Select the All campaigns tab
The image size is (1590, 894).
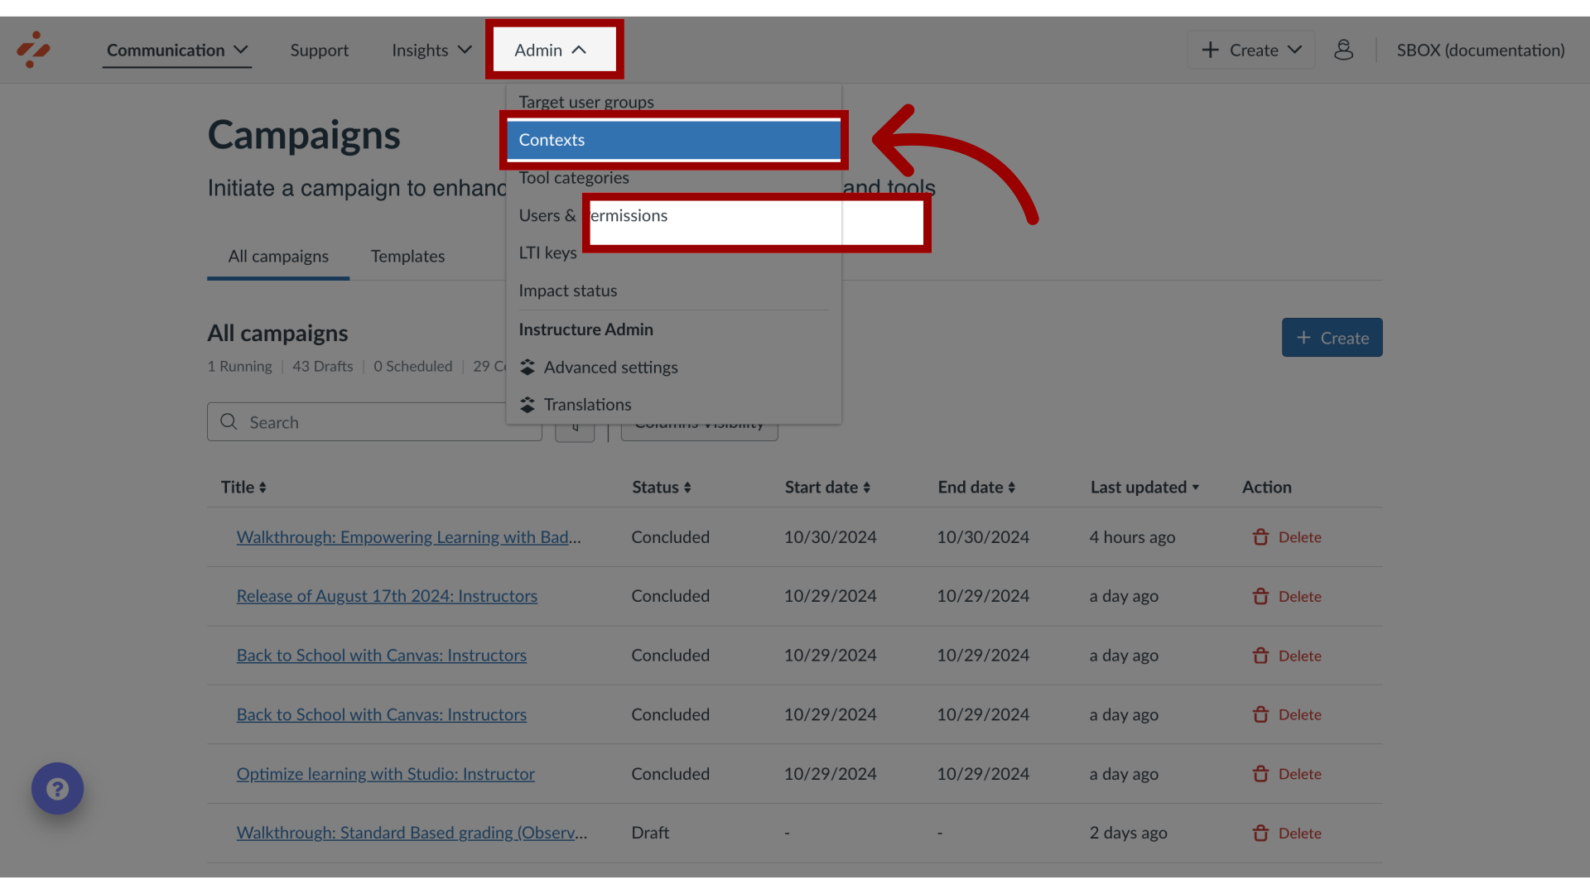[277, 256]
